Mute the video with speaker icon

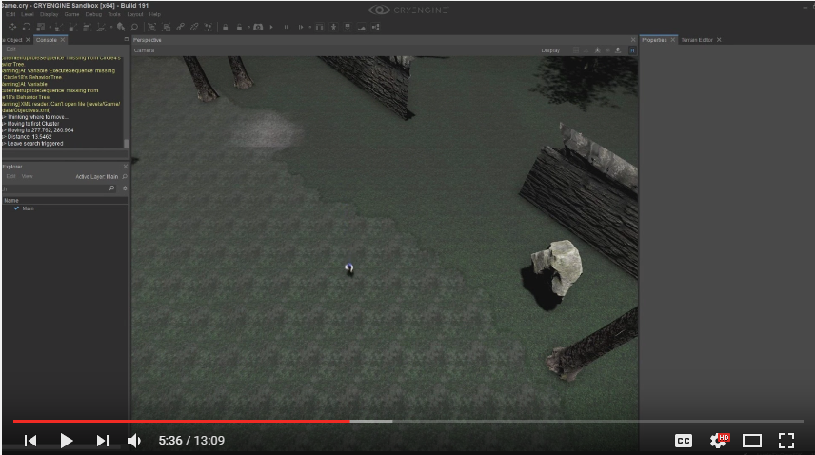(134, 441)
